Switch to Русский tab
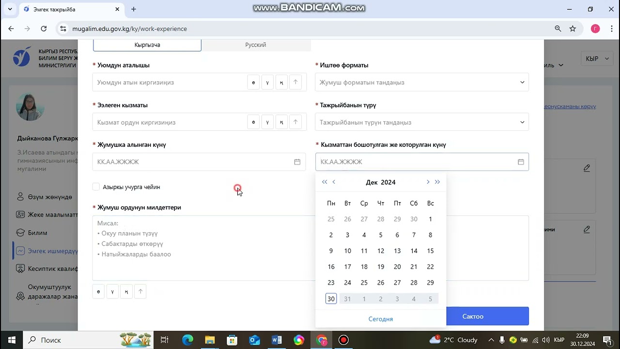 tap(256, 45)
